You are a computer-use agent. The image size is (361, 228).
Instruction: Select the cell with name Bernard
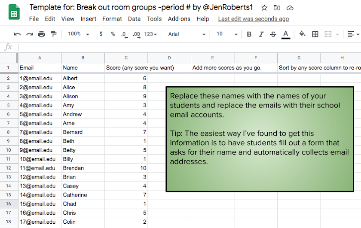coord(83,132)
